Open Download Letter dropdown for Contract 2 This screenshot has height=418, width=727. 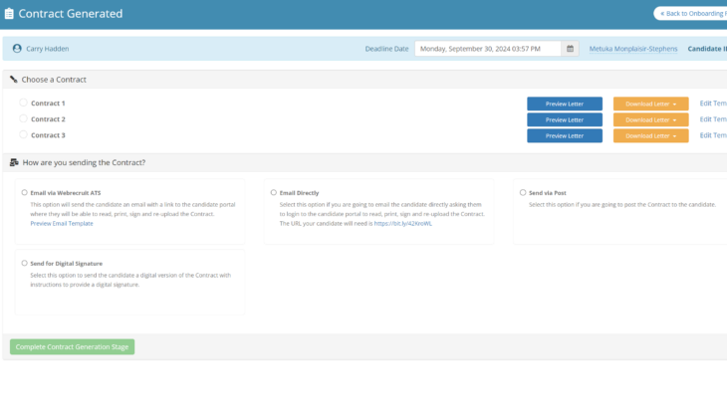[650, 119]
